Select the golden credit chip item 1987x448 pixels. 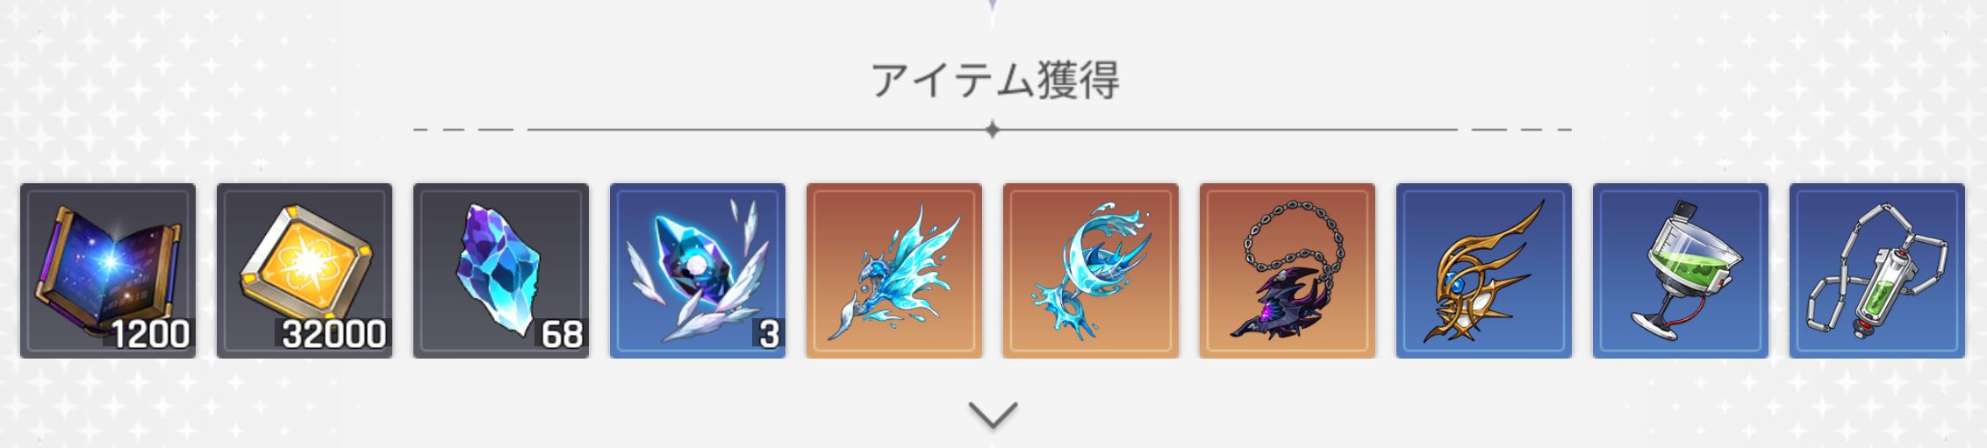[x=305, y=270]
